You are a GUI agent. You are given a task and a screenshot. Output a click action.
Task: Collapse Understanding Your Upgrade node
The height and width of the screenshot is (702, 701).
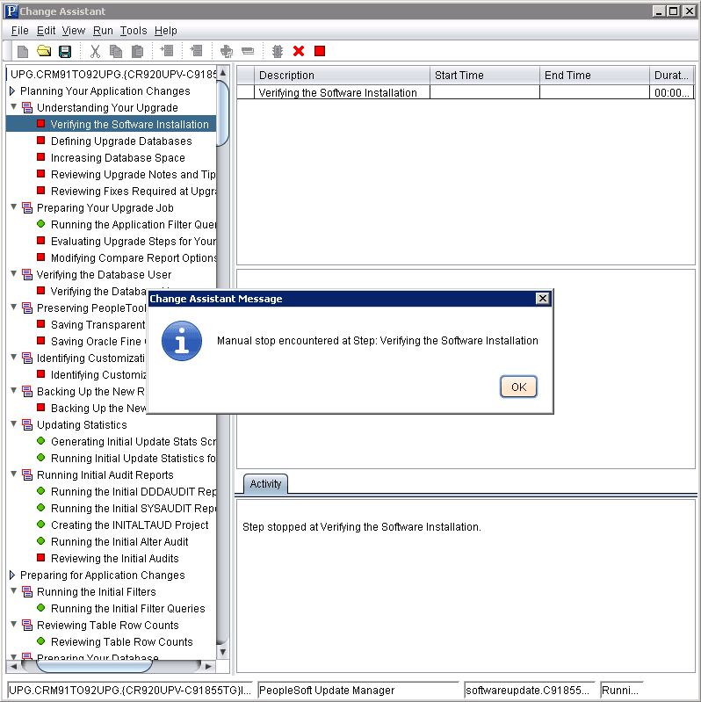coord(13,107)
